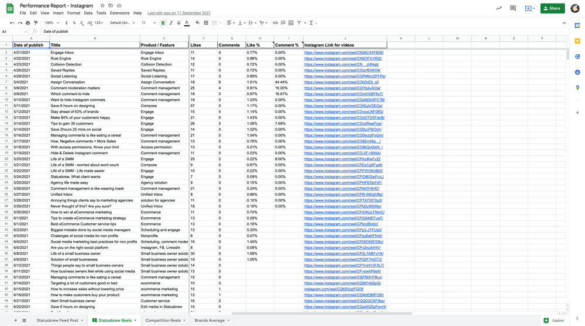Click the green Share button

tap(552, 8)
